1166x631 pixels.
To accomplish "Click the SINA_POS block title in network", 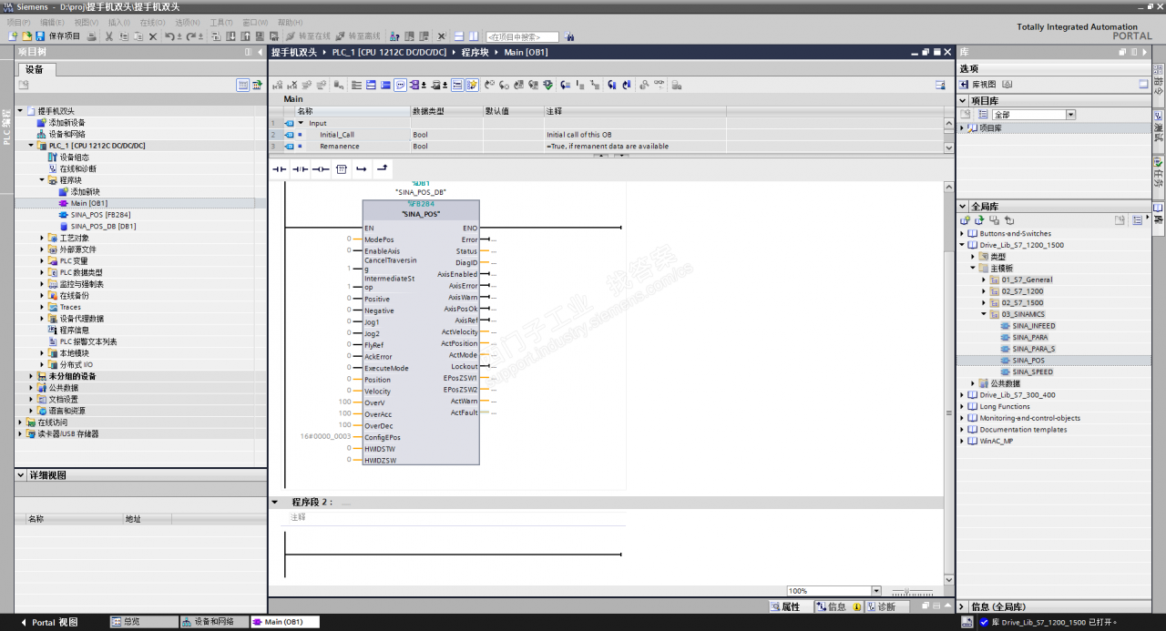I will [420, 214].
